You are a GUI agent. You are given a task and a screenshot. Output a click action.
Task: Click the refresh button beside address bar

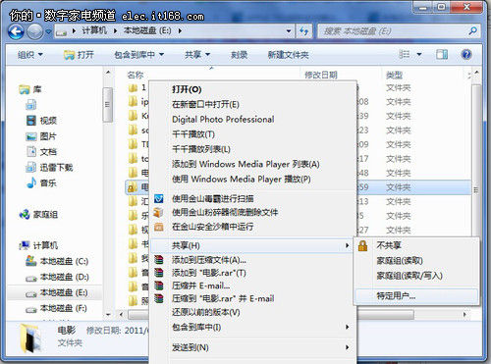[304, 31]
